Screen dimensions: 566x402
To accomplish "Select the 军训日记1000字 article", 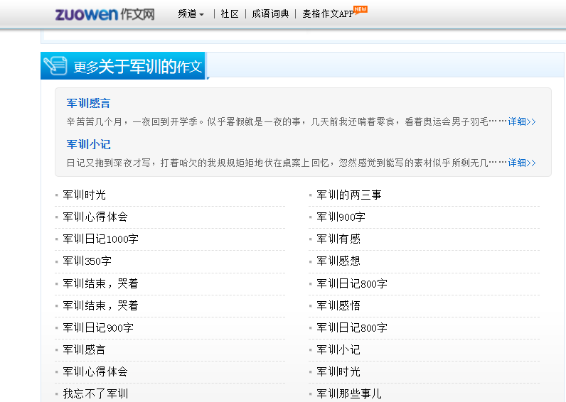I will (100, 239).
